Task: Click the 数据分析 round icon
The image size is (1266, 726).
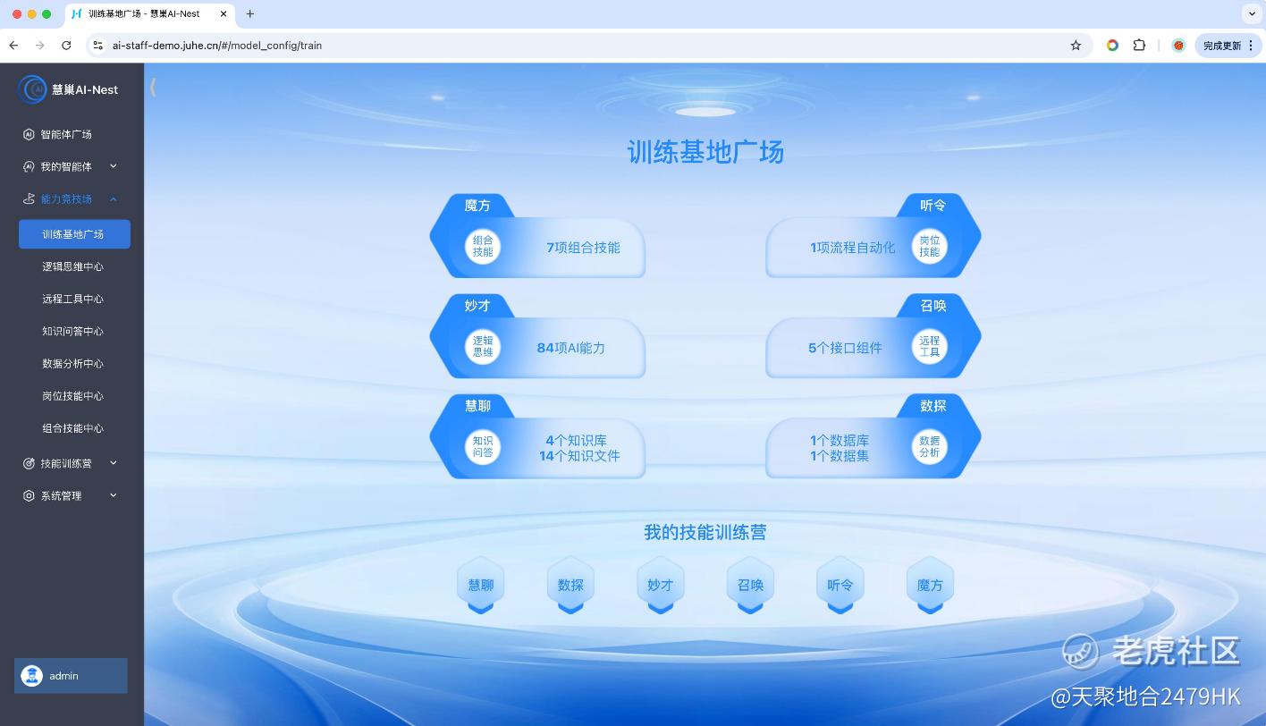Action: pyautogui.click(x=930, y=447)
